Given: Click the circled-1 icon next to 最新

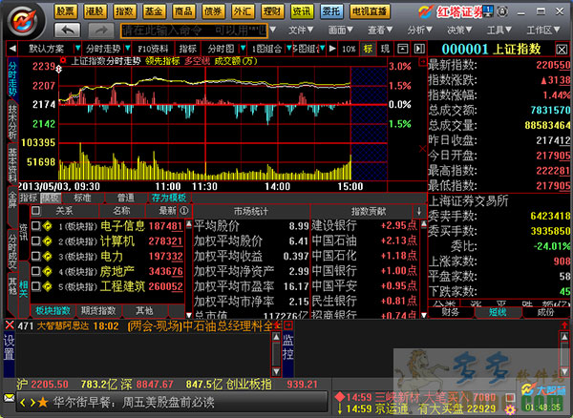Looking at the screenshot, I should [x=184, y=210].
